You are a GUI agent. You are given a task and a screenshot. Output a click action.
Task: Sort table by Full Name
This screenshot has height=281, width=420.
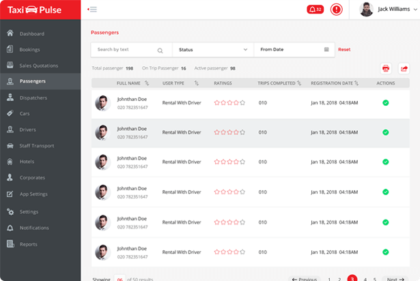147,83
